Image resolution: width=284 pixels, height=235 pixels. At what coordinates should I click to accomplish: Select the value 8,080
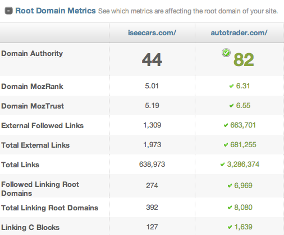(243, 208)
